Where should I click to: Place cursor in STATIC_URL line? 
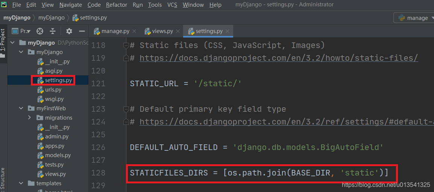click(186, 84)
